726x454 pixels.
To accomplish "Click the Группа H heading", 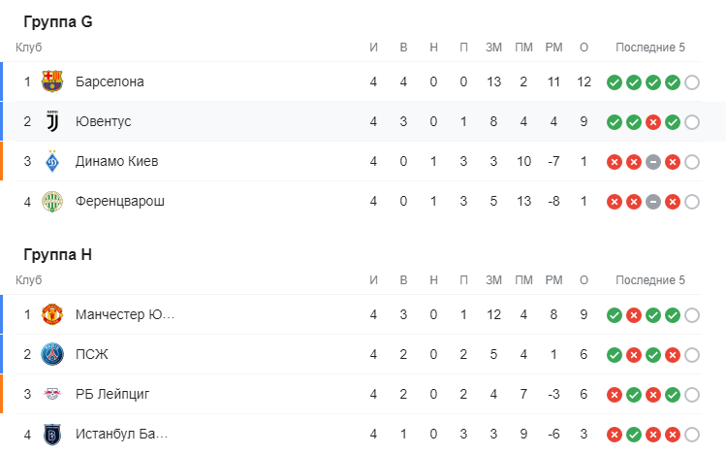I will point(58,255).
